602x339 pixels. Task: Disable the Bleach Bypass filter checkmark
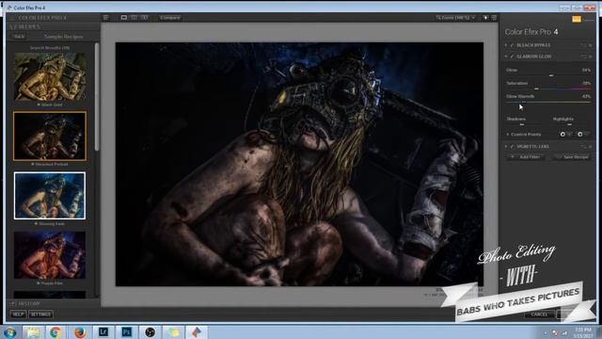click(512, 45)
